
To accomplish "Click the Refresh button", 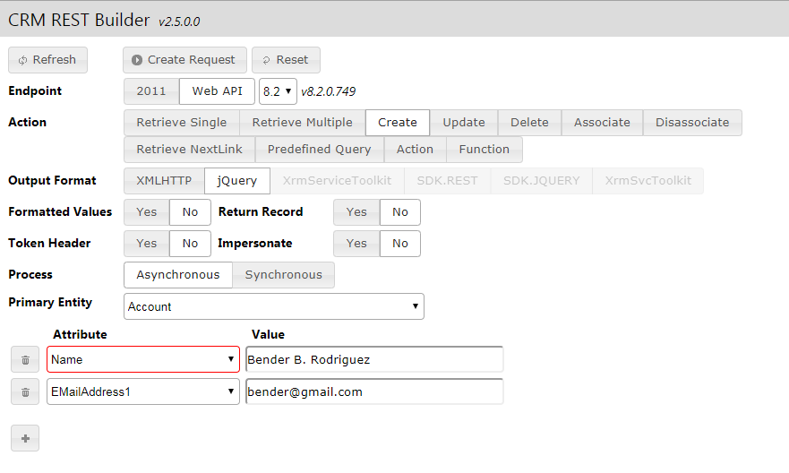I will (47, 60).
